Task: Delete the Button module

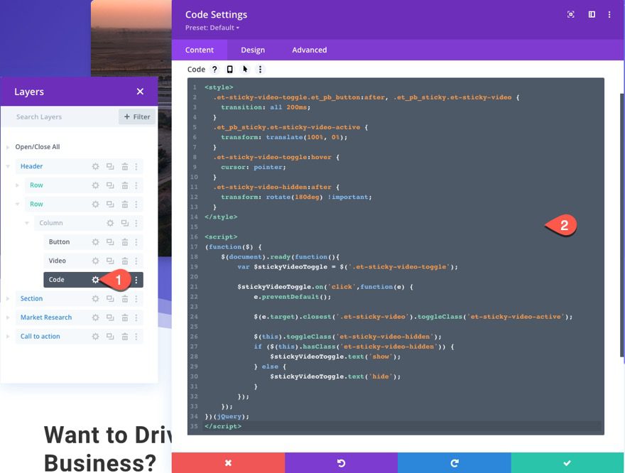Action: (125, 241)
